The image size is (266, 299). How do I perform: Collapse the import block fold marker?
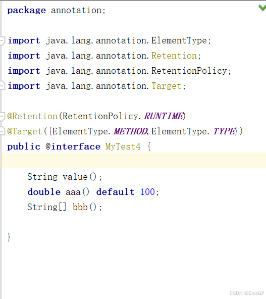click(2, 40)
